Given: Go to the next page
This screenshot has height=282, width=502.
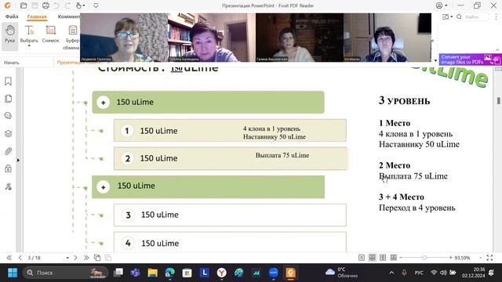Looking at the screenshot, I should pos(75,258).
